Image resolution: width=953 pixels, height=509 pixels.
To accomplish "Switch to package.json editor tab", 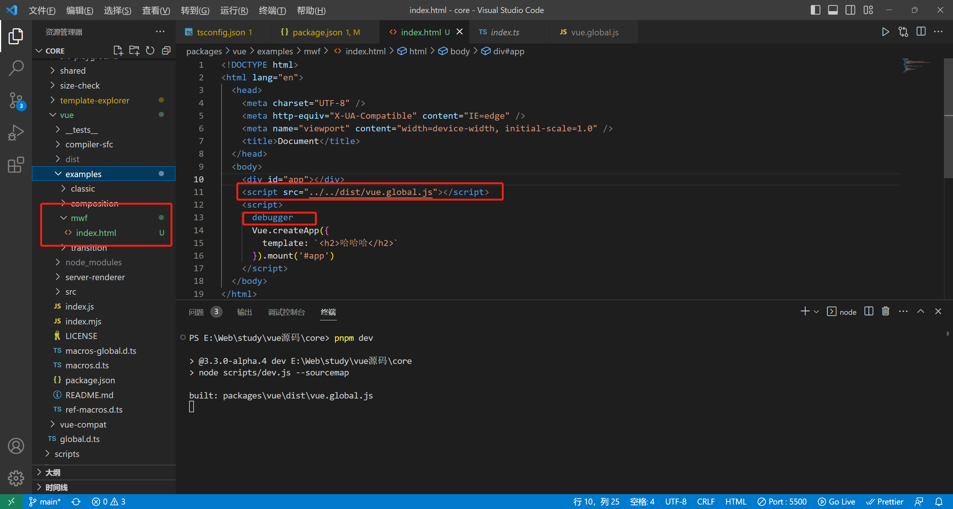I will point(325,32).
